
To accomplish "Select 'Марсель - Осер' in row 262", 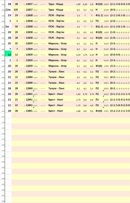I will [57, 55].
